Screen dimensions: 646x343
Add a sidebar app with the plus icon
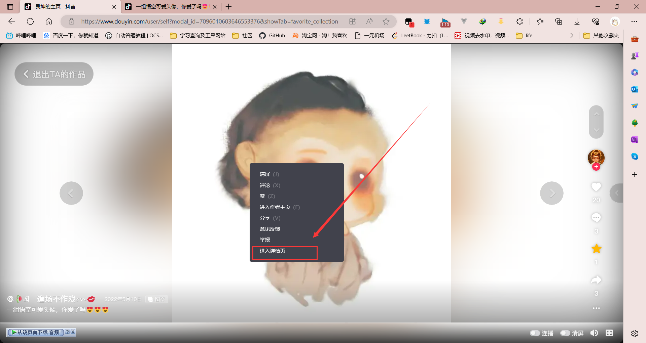[635, 175]
